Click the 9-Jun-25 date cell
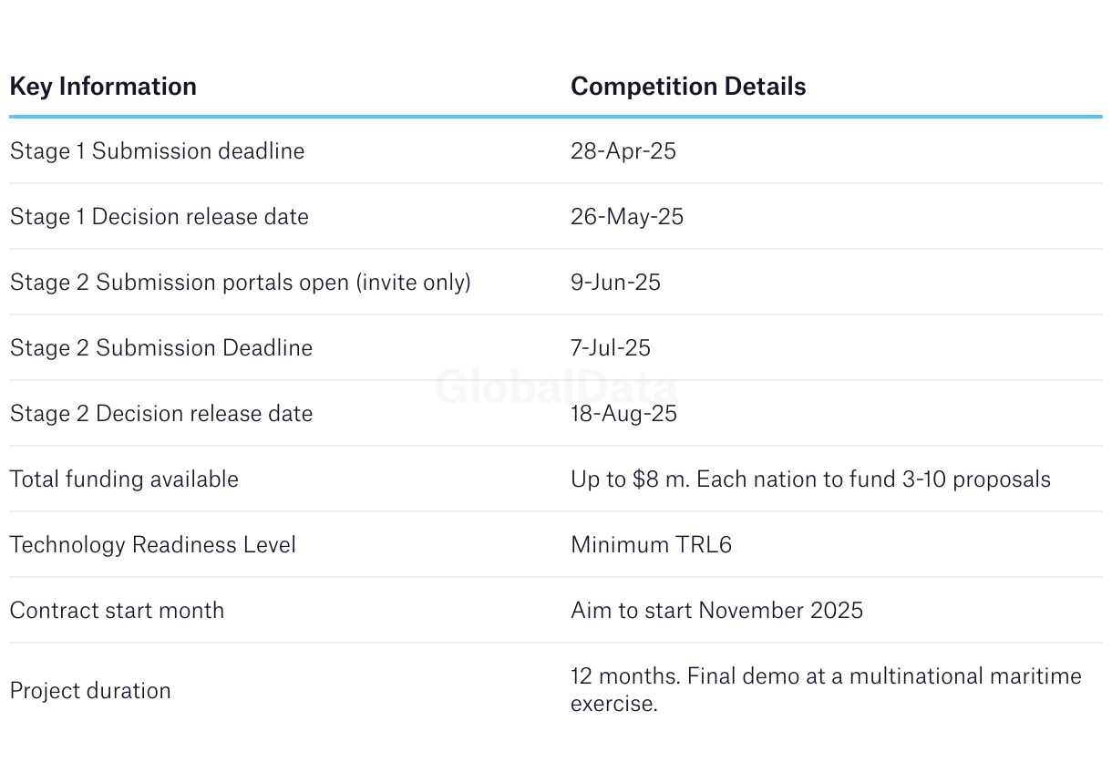The image size is (1112, 773). [x=615, y=283]
